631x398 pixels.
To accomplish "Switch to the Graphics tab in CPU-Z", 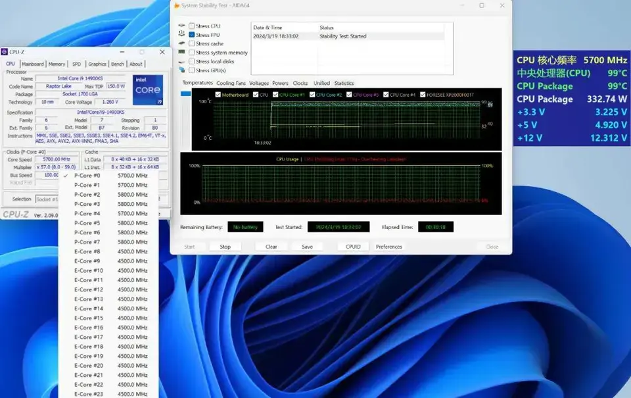I will pyautogui.click(x=97, y=64).
